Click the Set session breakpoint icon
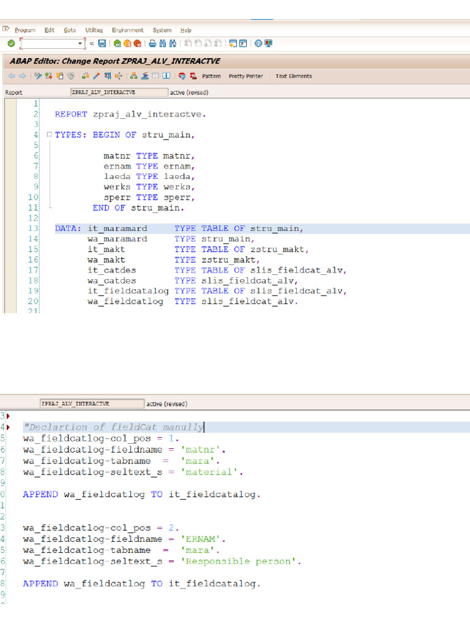Viewport: 470px width, 627px height. point(182,75)
